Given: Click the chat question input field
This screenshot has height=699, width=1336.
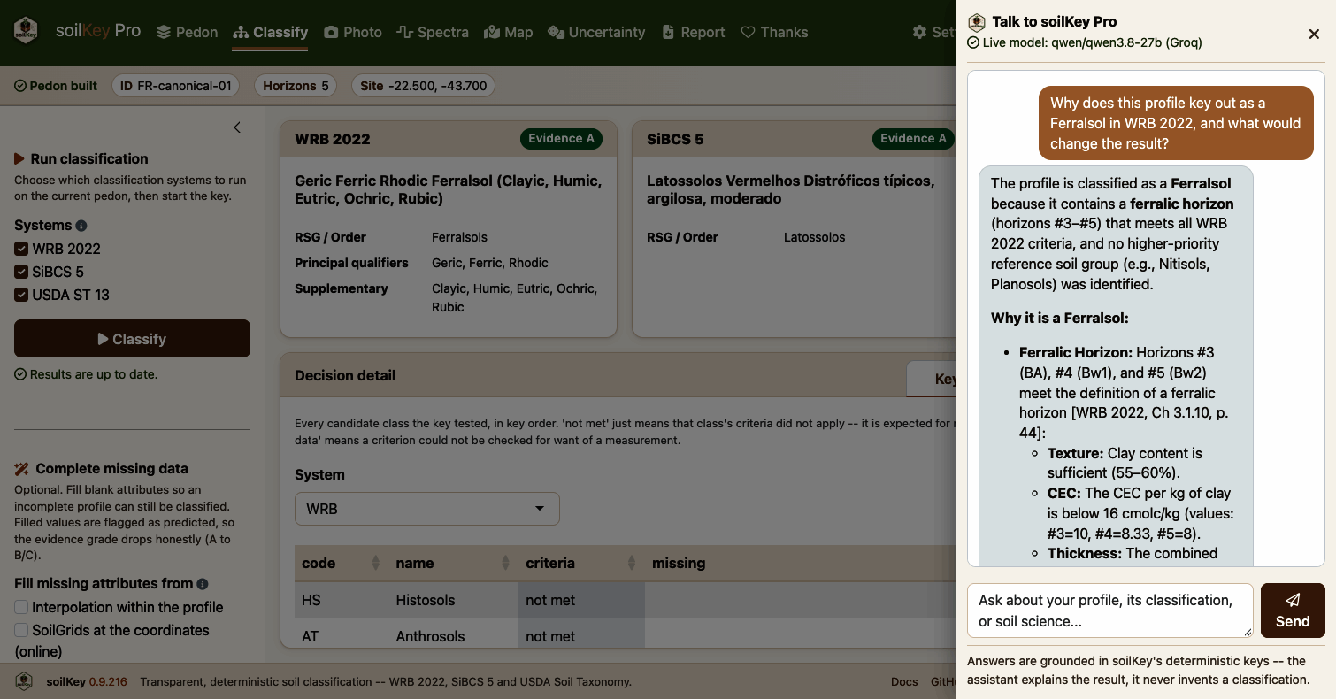Looking at the screenshot, I should coord(1110,611).
